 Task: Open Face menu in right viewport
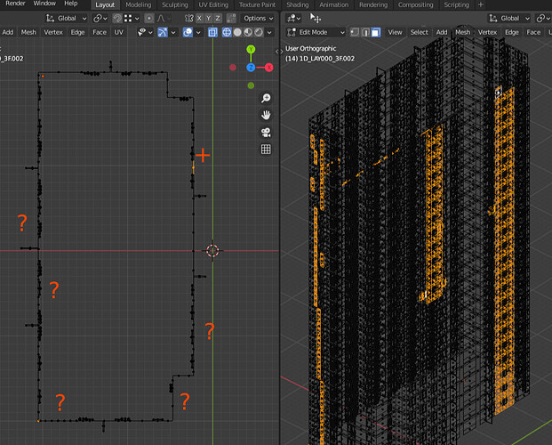point(533,32)
